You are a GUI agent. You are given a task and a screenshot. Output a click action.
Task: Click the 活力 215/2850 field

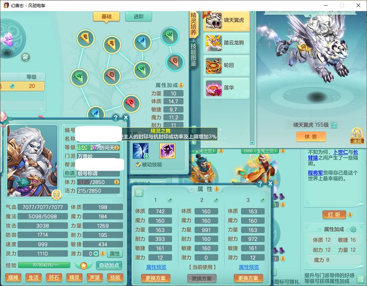(x=98, y=191)
